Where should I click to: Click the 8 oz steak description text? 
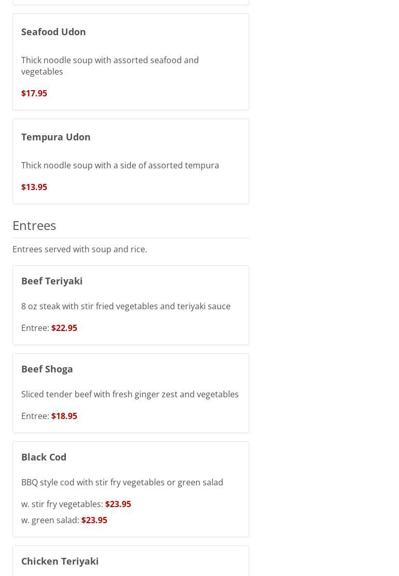(125, 306)
